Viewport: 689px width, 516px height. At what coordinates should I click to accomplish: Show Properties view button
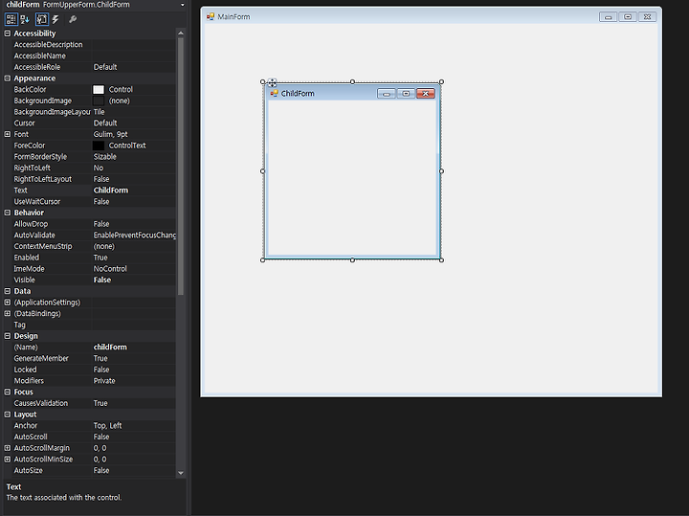click(42, 19)
